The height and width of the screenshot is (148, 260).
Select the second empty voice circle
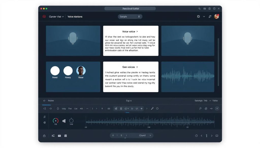[x=68, y=71]
